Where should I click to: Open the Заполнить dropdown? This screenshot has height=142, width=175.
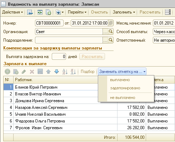point(124,12)
